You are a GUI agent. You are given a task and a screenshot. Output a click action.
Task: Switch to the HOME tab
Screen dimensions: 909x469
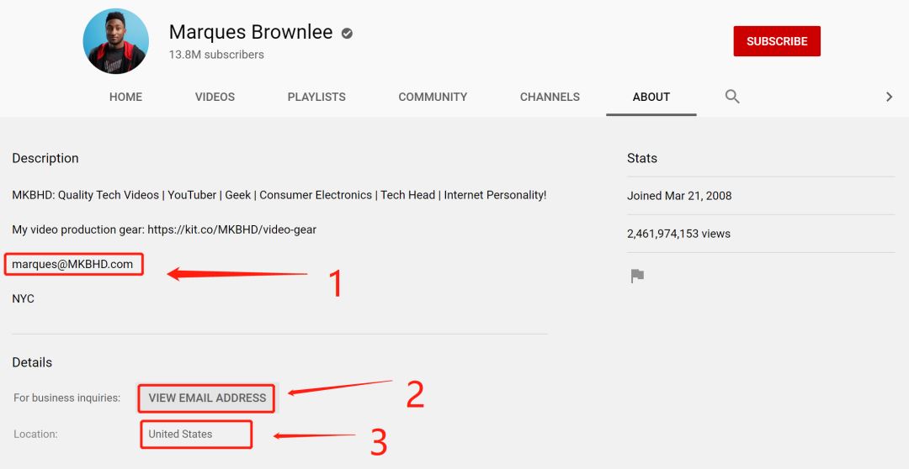pos(125,97)
